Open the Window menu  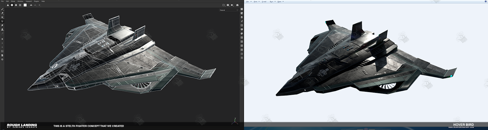[x=20, y=1]
